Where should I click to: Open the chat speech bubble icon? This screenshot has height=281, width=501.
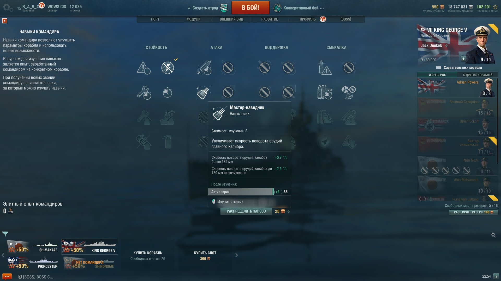click(7, 276)
